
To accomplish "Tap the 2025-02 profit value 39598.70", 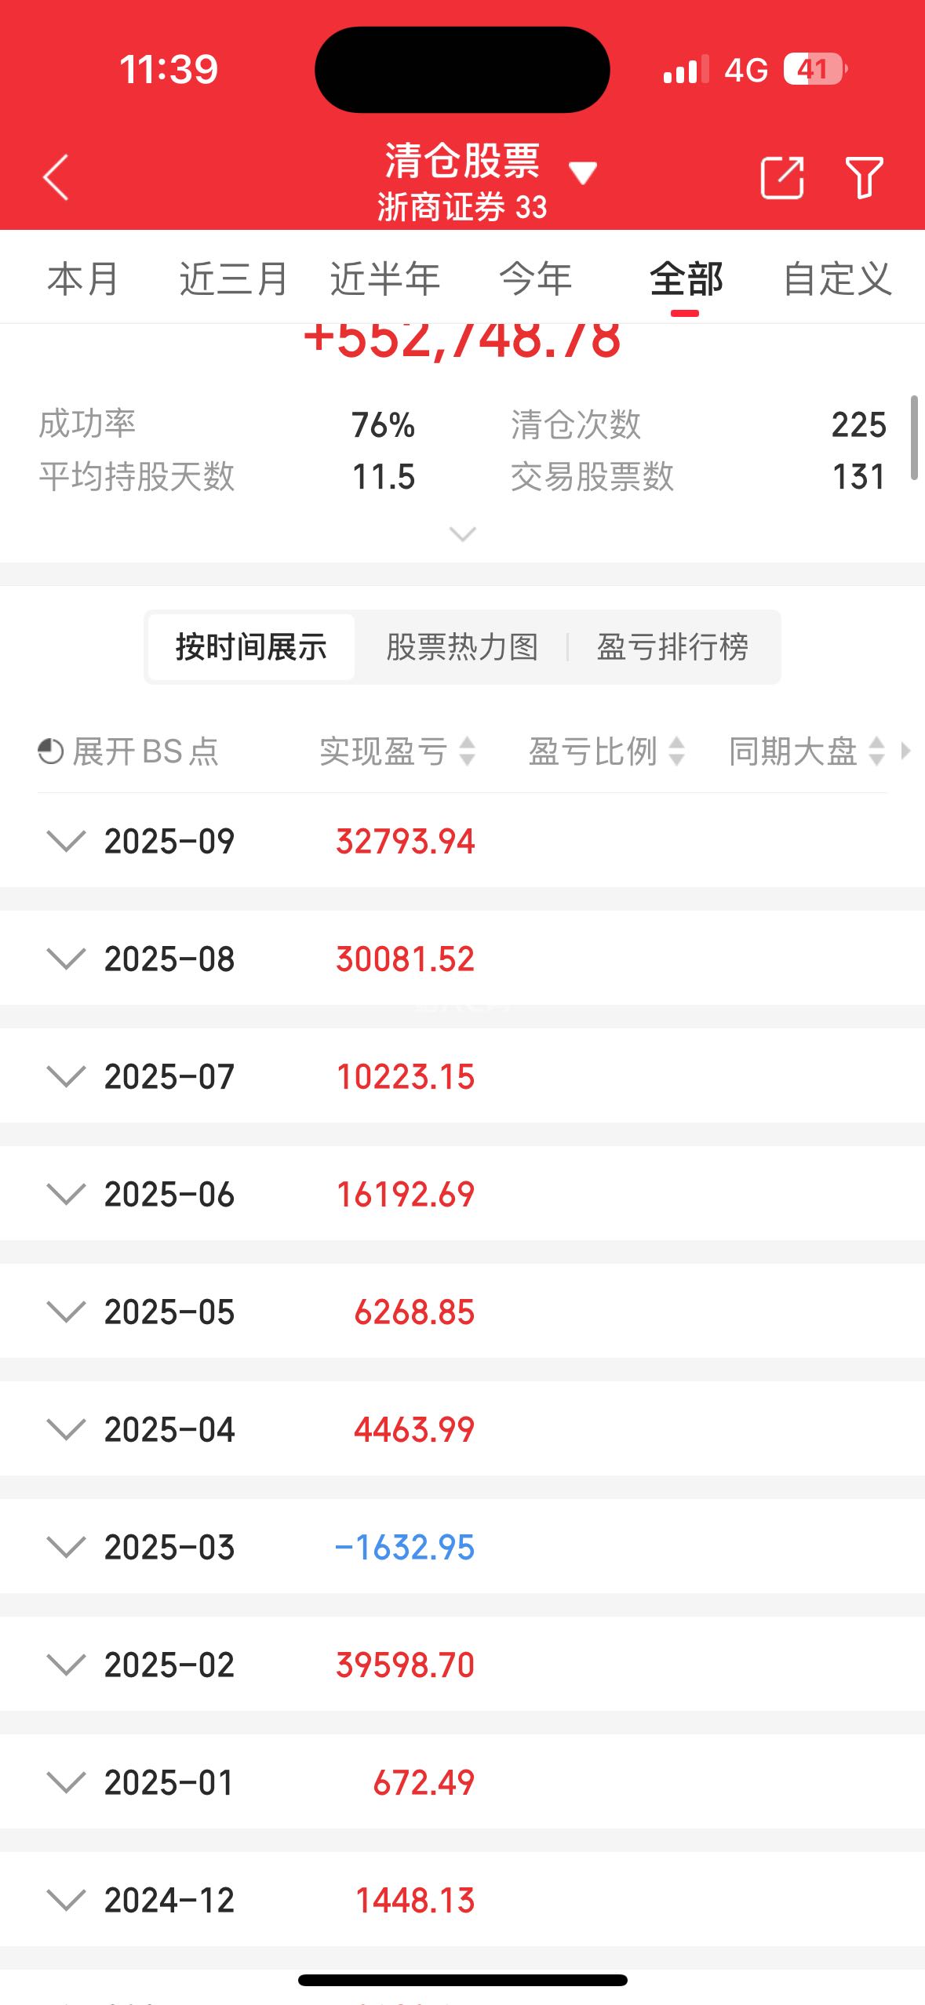I will (x=405, y=1665).
